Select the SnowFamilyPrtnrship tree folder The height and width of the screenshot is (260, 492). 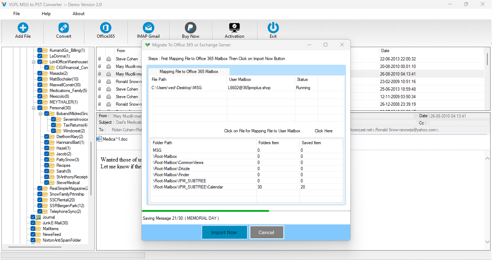(x=67, y=194)
